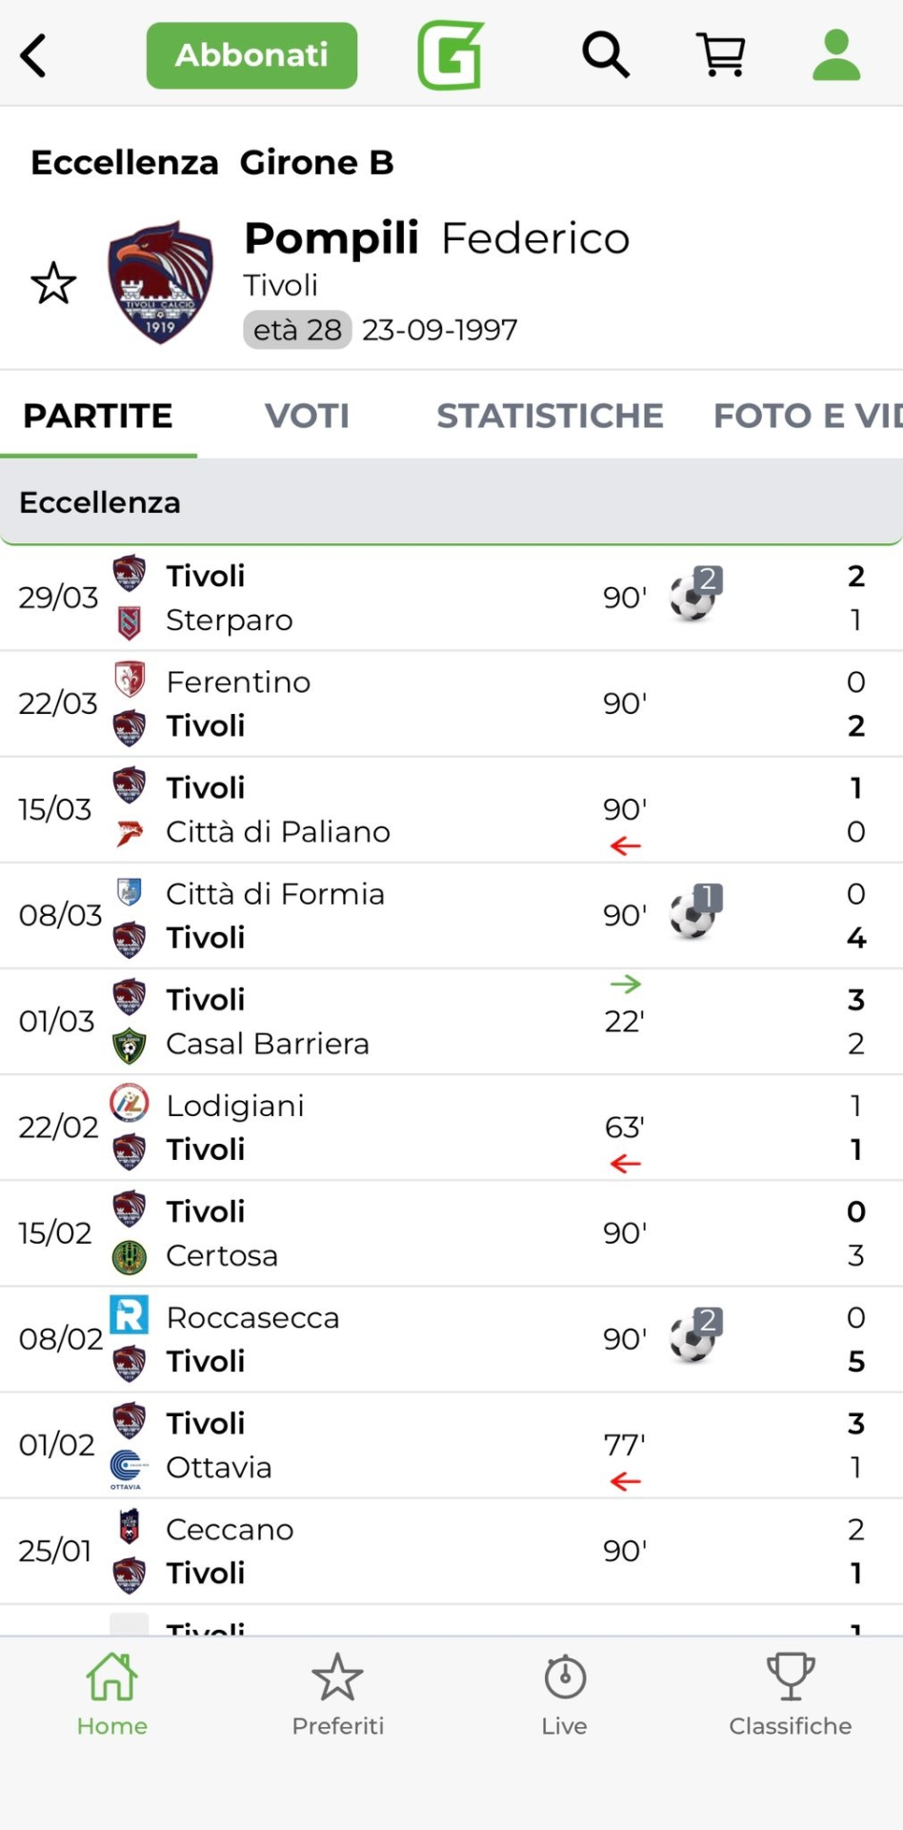The image size is (903, 1830).
Task: Open the shopping cart
Action: coord(721,55)
